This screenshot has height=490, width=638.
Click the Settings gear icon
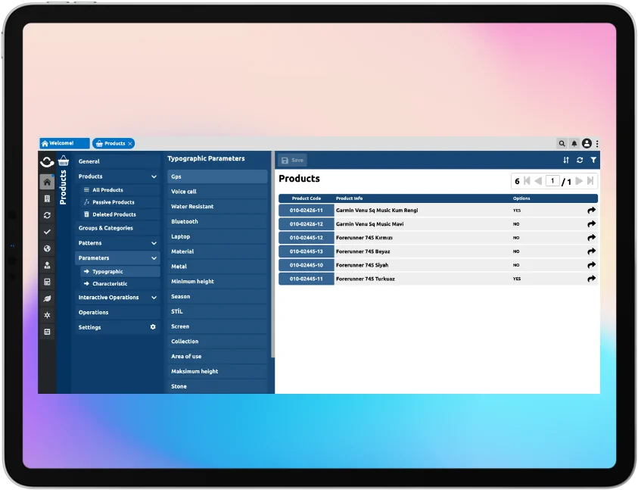[153, 327]
